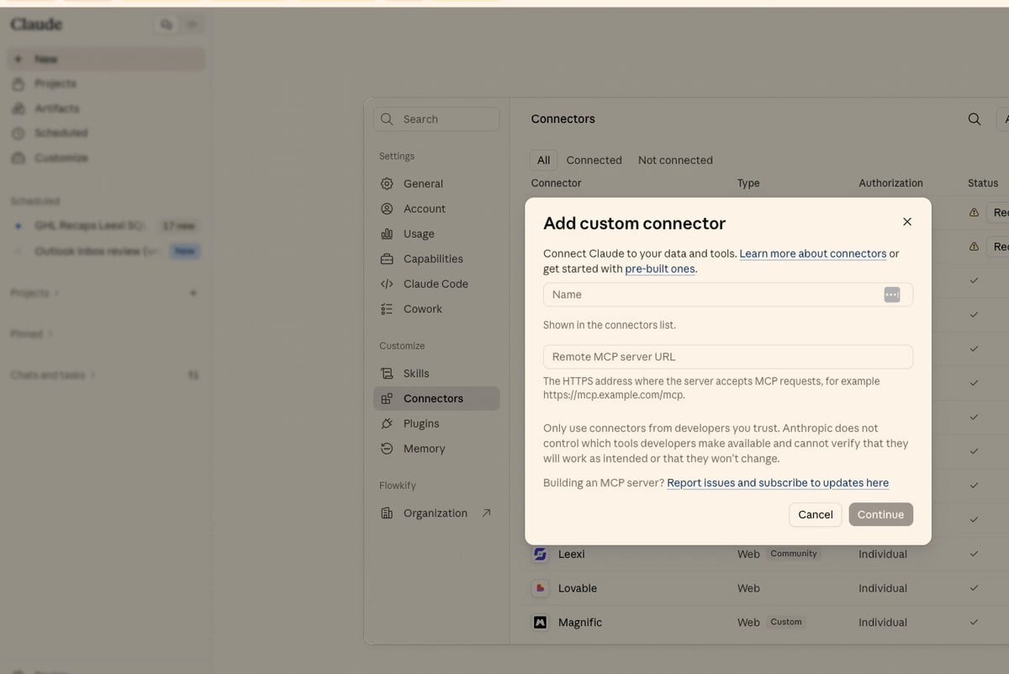
Task: Click the Custom badge on Magnific row
Action: (x=786, y=622)
